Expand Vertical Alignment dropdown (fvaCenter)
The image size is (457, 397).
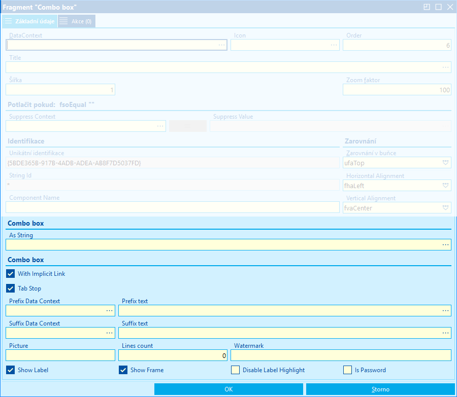point(445,208)
